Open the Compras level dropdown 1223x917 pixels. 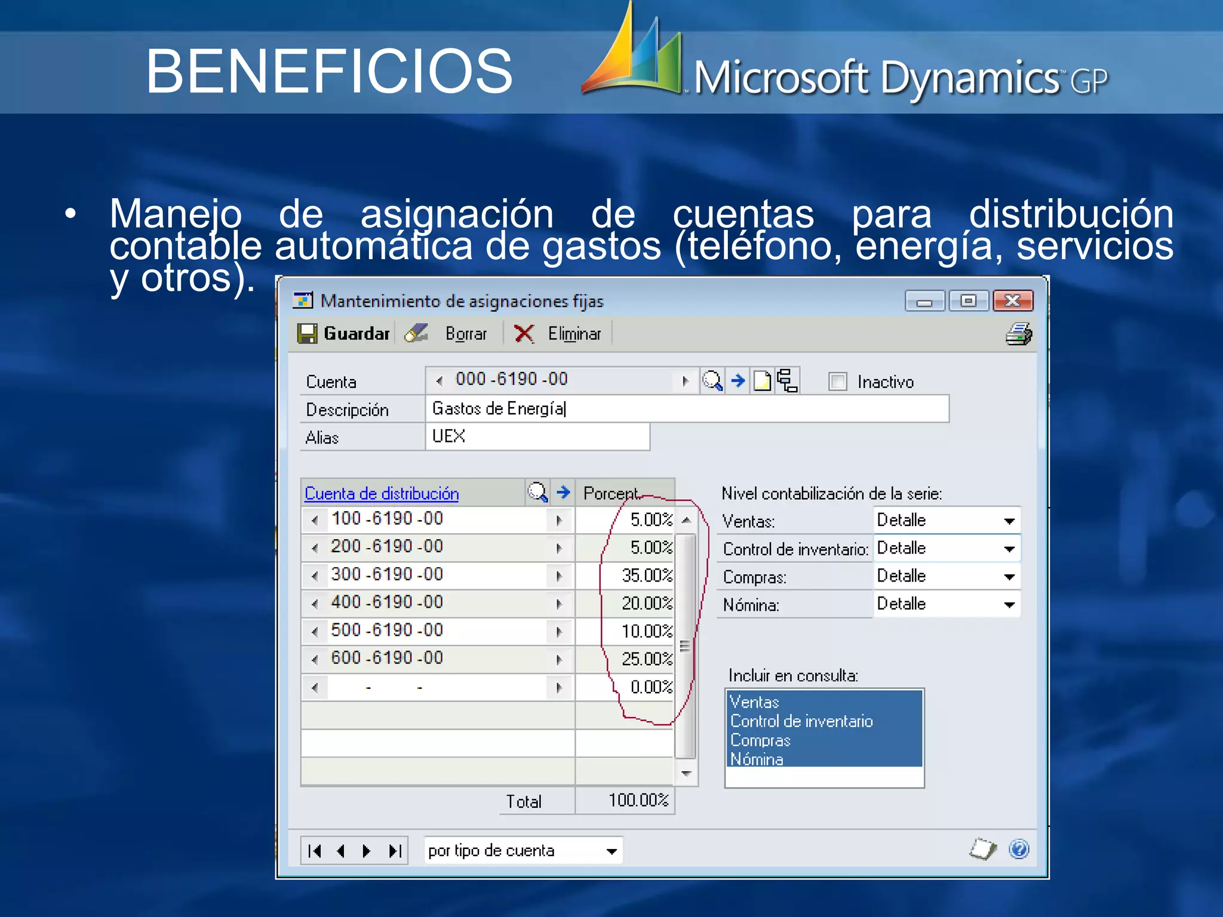click(1009, 577)
